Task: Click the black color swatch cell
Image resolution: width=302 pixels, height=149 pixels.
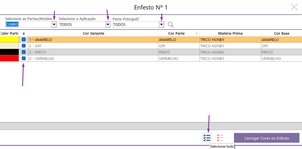Action: tap(9, 52)
